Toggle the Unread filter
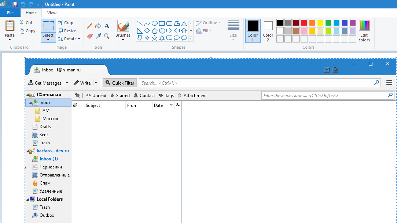Screen dimensions: 397x223 tap(96, 96)
